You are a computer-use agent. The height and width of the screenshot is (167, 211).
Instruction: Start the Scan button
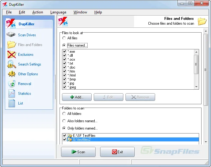pos(78,152)
